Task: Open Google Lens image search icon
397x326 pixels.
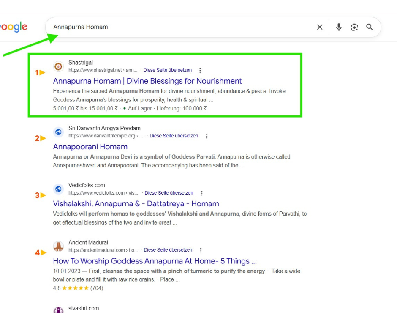Action: 354,27
